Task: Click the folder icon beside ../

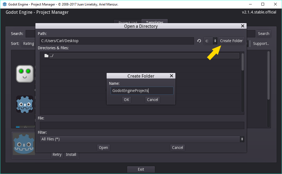Action: (x=46, y=56)
